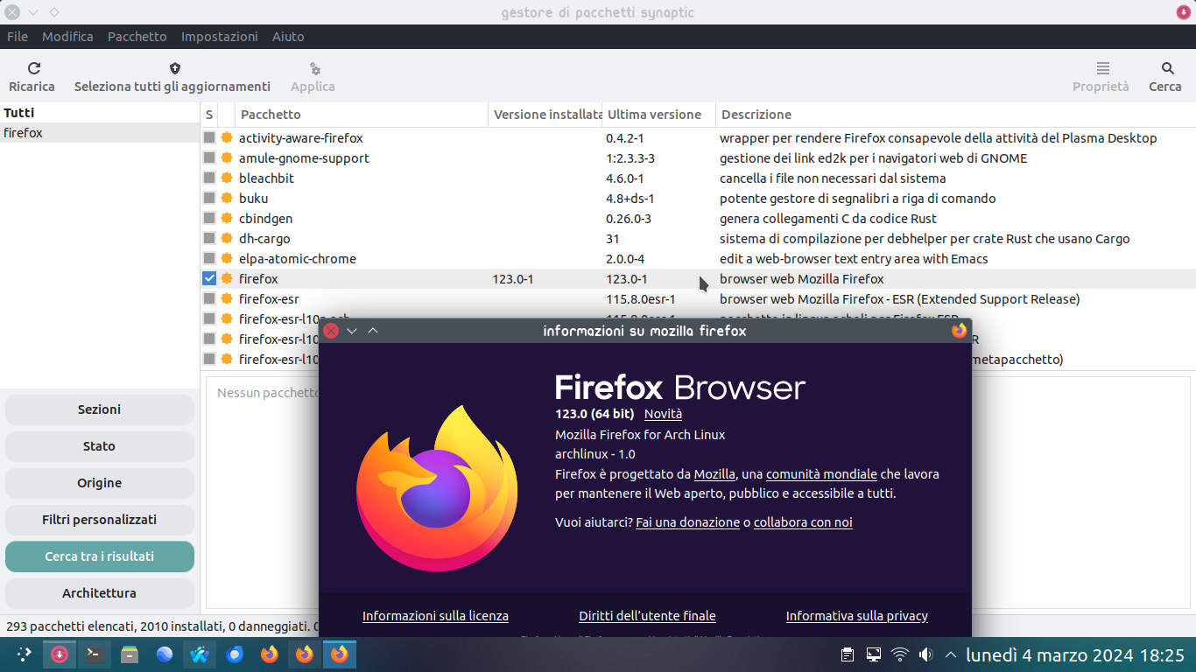The width and height of the screenshot is (1196, 672).
Task: Uncheck the installed firefox package checkbox
Action: (209, 279)
